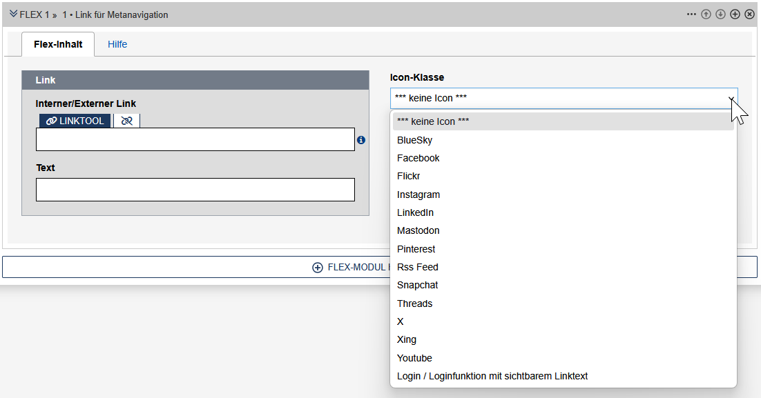
Task: Remove the flex module with X icon
Action: tap(749, 14)
